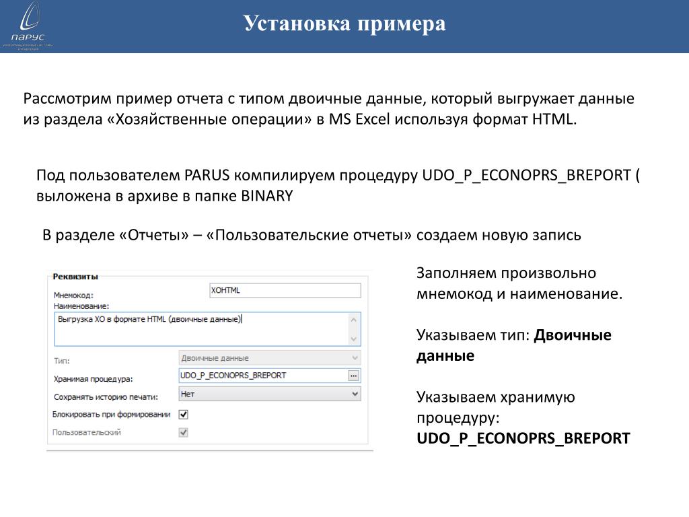Click the scroll up arrow in Наименование box

(x=354, y=320)
